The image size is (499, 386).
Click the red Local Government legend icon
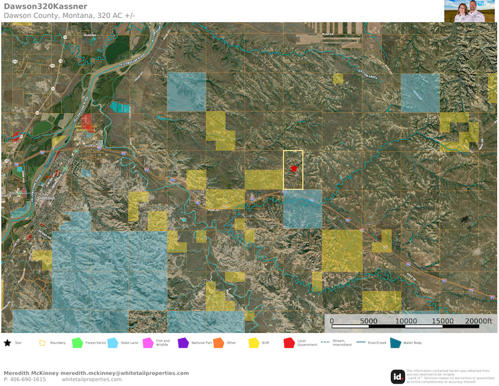[x=288, y=342]
